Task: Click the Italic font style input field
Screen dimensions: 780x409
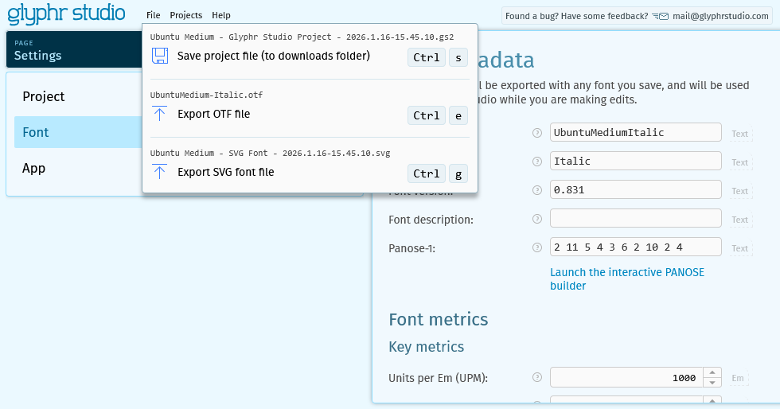Action: (x=635, y=162)
